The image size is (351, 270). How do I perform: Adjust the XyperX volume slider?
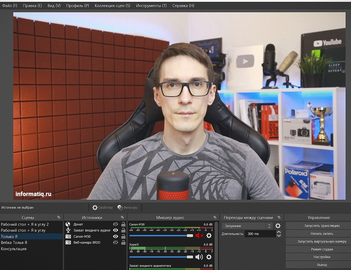(x=161, y=257)
